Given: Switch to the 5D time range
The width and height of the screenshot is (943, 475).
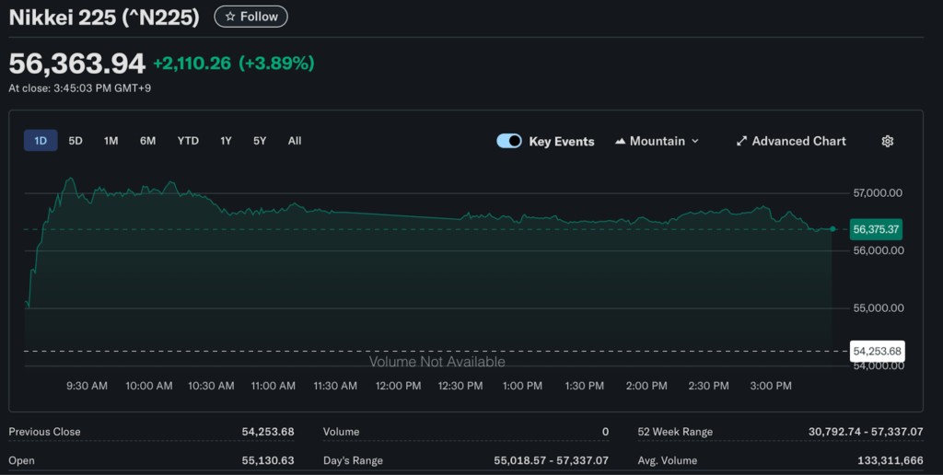Looking at the screenshot, I should (76, 141).
